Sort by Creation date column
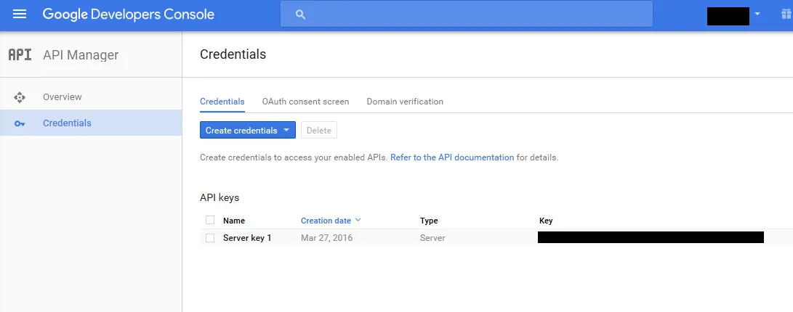 point(331,221)
